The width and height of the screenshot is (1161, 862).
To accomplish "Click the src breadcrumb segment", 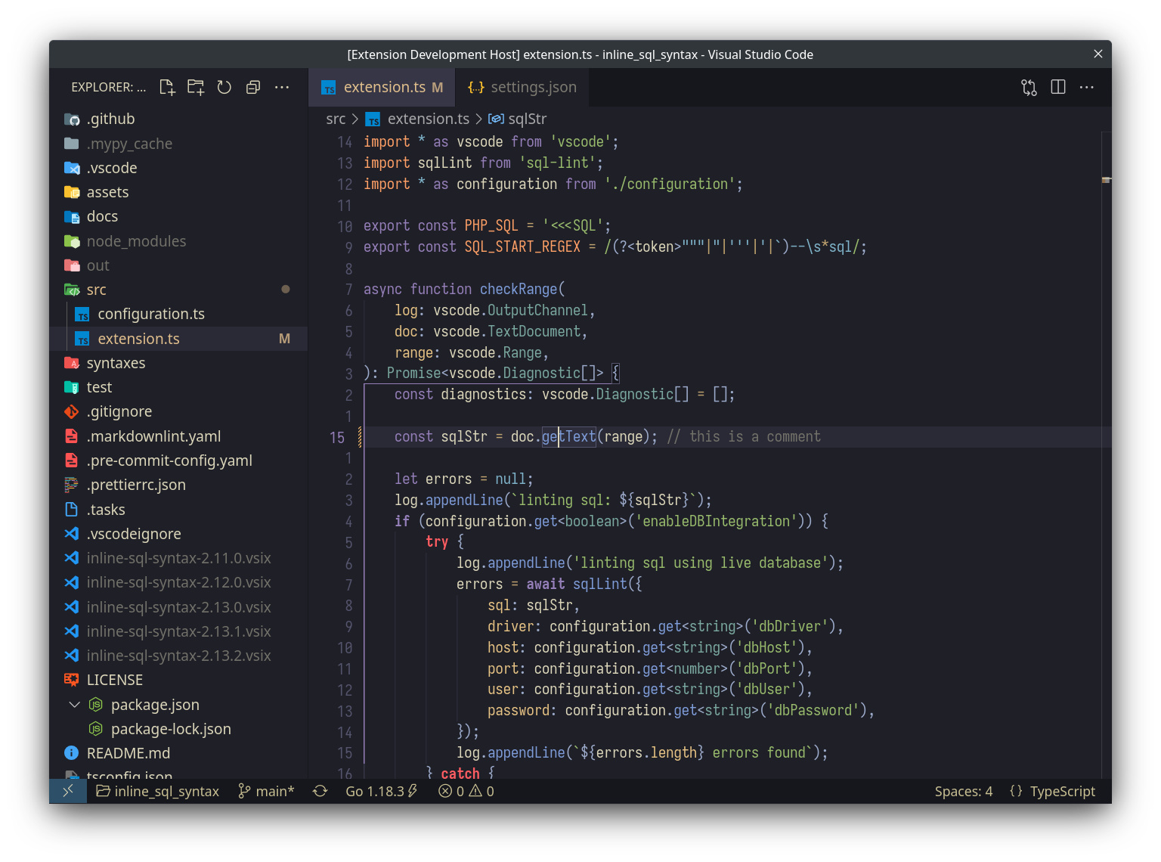I will click(x=336, y=119).
